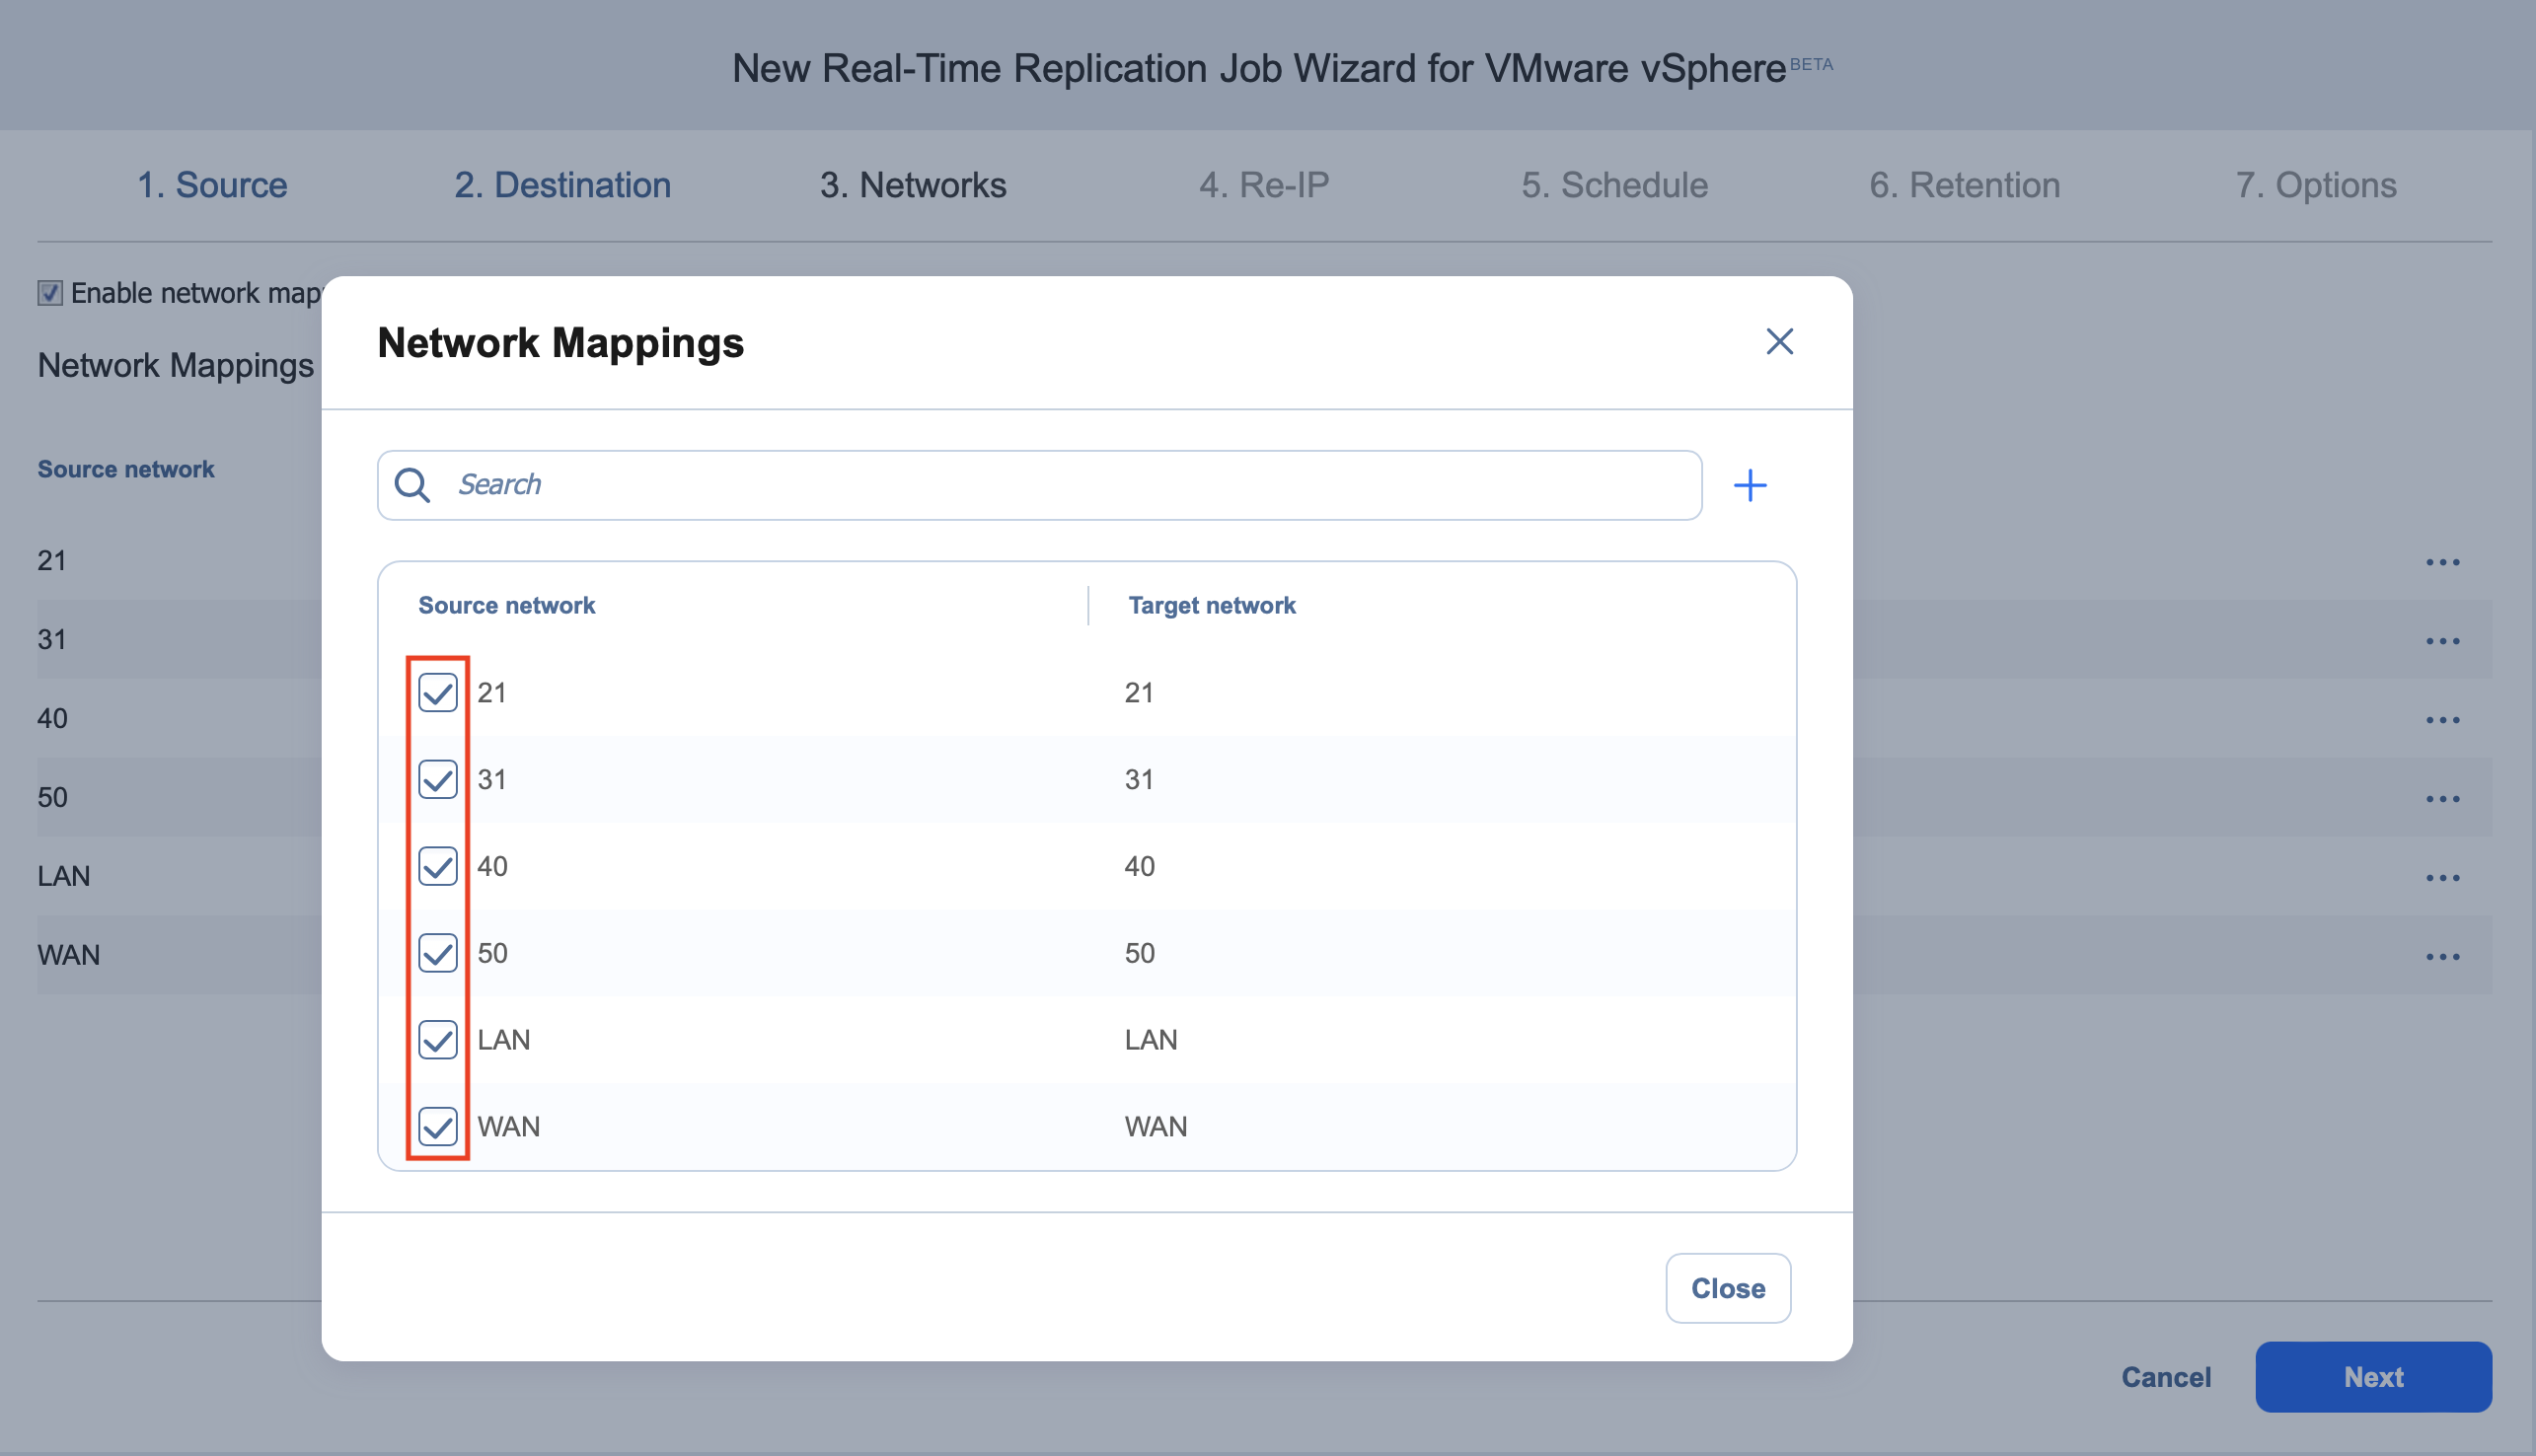Click the Cancel button in the wizard

pos(2166,1378)
